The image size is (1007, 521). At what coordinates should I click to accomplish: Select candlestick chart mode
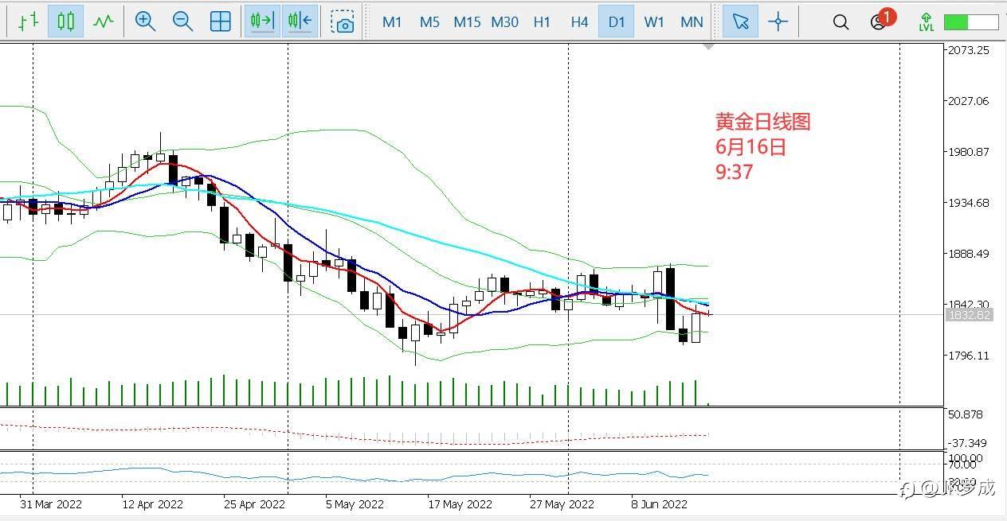tap(65, 21)
